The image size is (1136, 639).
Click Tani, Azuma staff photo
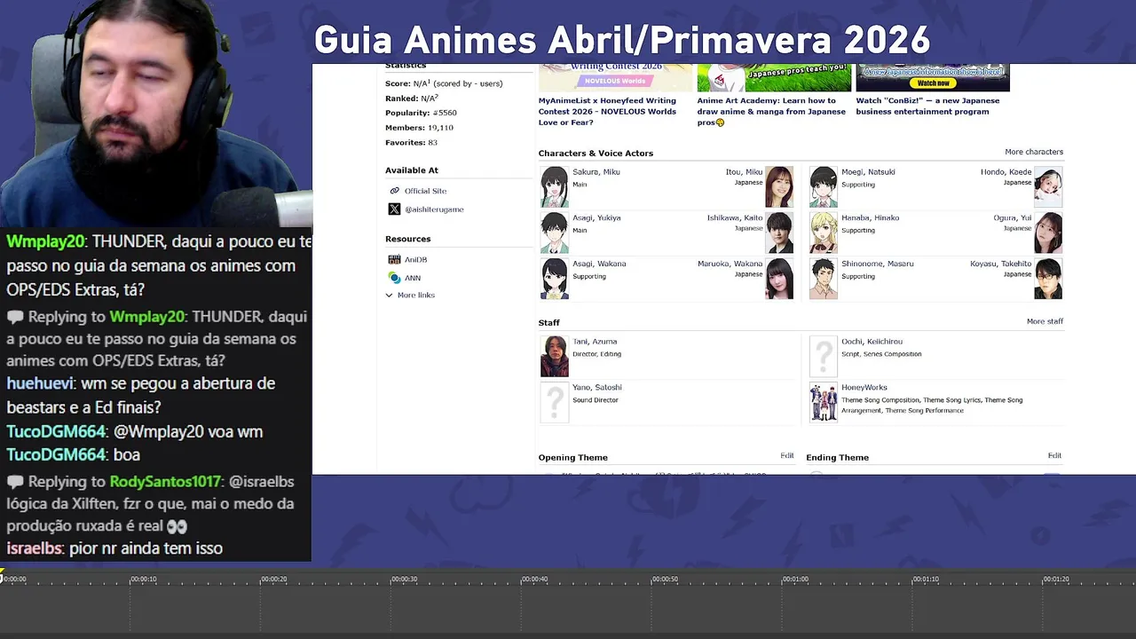[x=555, y=357]
